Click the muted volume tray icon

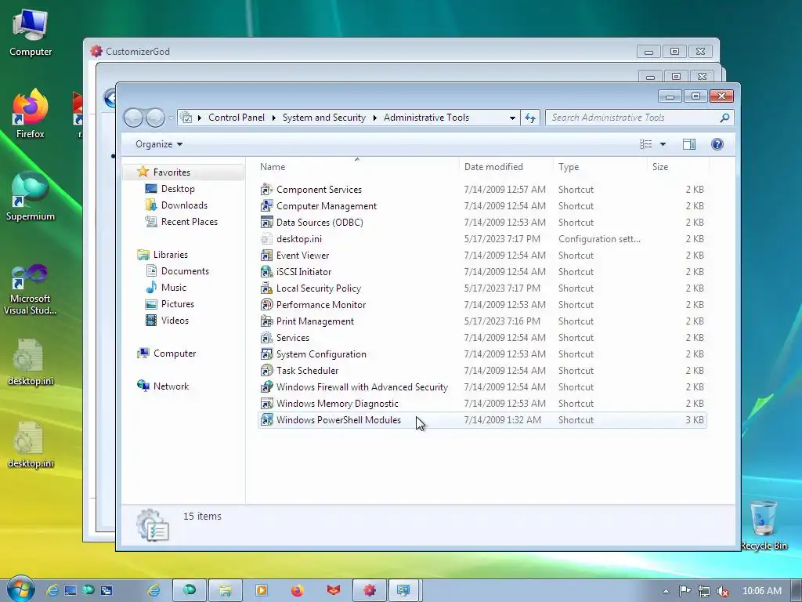tap(723, 591)
